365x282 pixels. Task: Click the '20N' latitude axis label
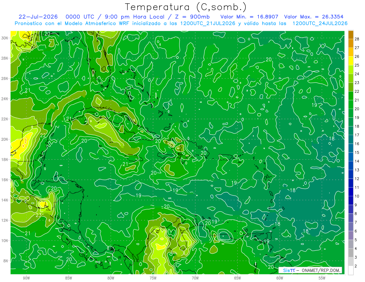[5, 139]
